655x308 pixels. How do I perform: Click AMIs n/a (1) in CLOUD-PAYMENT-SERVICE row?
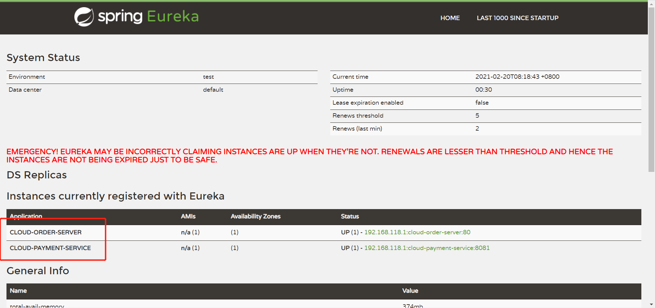190,248
